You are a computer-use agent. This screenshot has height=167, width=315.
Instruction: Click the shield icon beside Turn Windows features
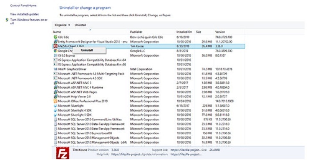pos(8,19)
